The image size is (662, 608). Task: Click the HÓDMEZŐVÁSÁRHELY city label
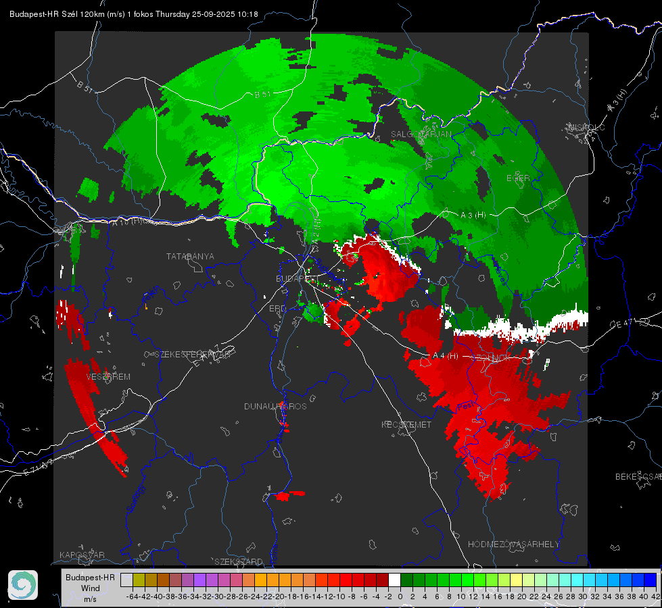[513, 544]
